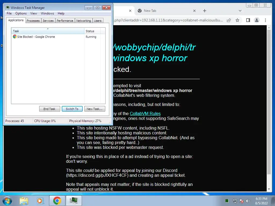Click the Show Desktop strip
The height and width of the screenshot is (206, 275).
tap(273, 201)
